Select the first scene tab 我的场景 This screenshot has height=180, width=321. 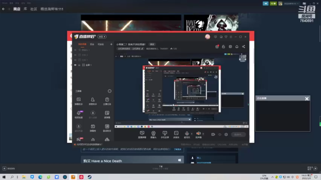click(x=82, y=44)
